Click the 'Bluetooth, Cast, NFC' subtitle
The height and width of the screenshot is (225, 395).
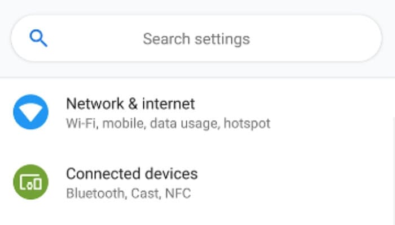coord(129,193)
